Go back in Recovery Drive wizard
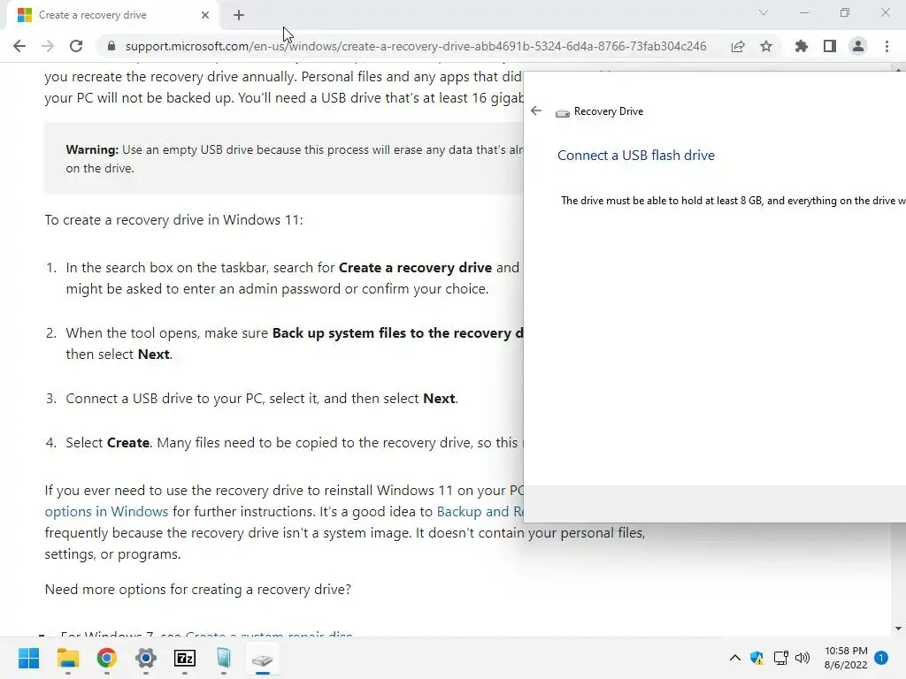This screenshot has width=906, height=679. [536, 111]
